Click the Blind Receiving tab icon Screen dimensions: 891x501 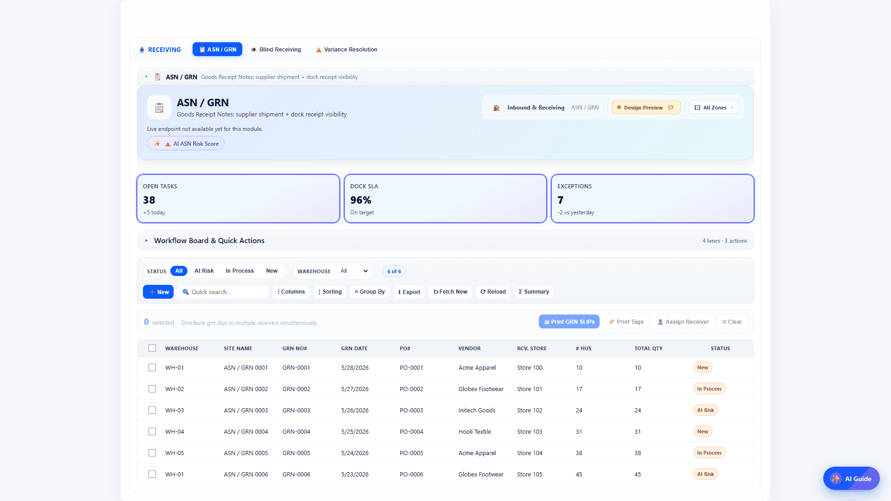(x=254, y=50)
